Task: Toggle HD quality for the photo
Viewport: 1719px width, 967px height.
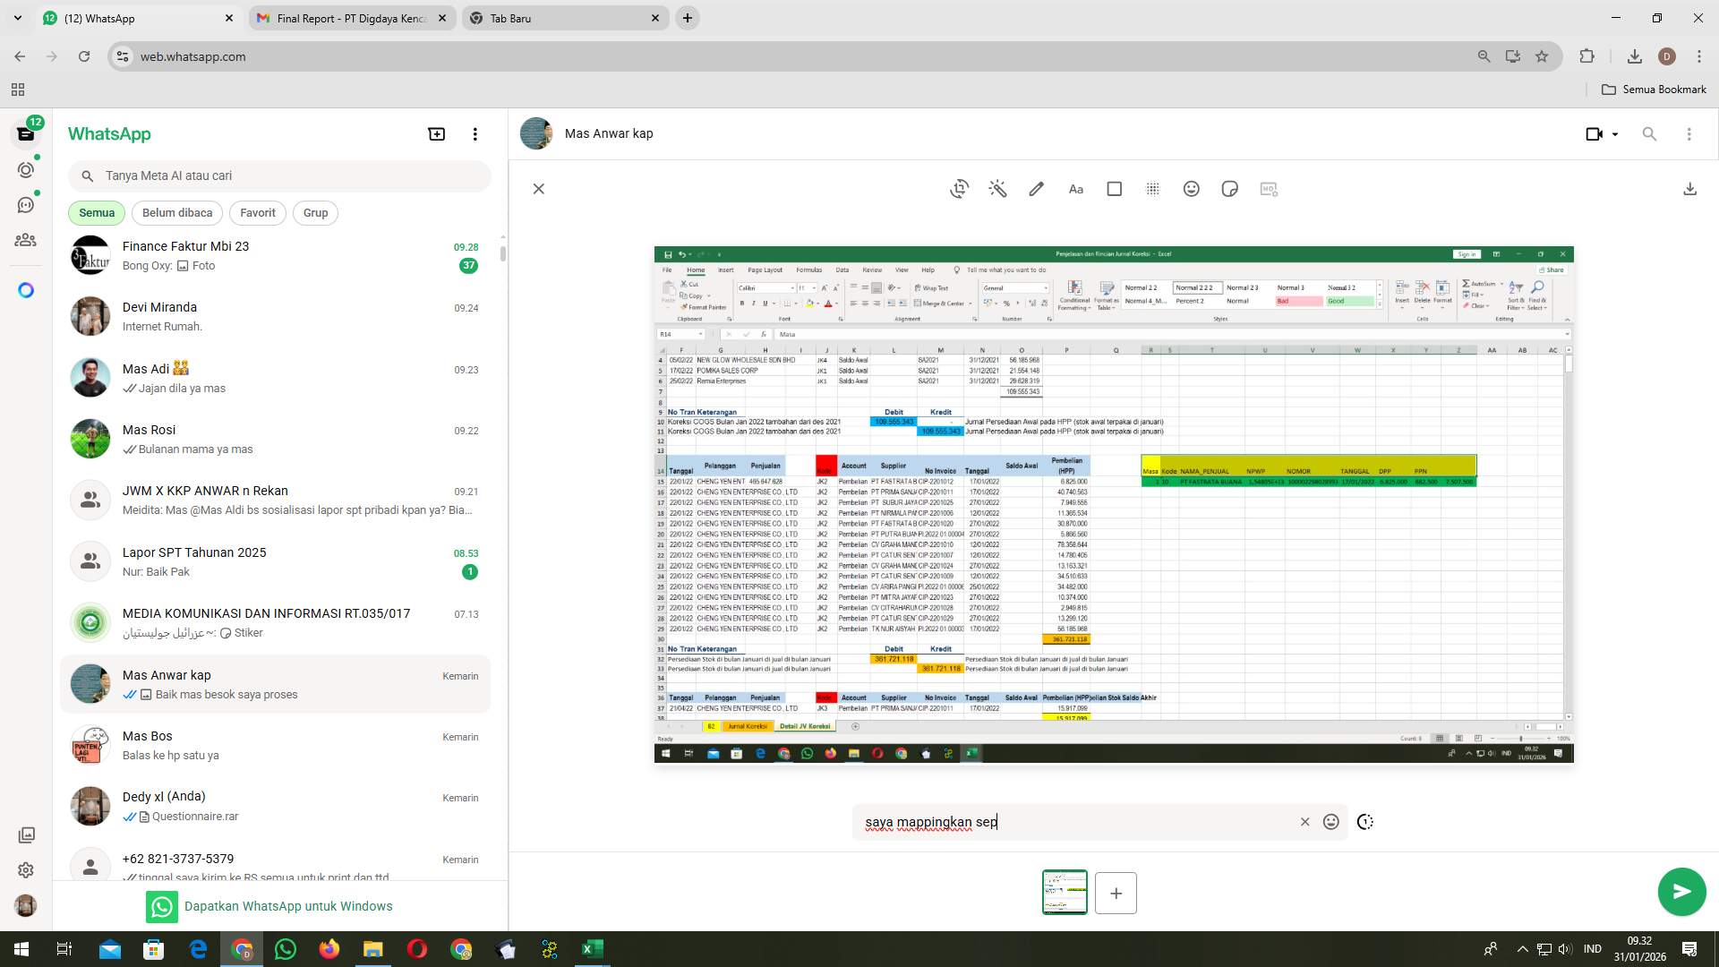Action: click(x=1269, y=189)
